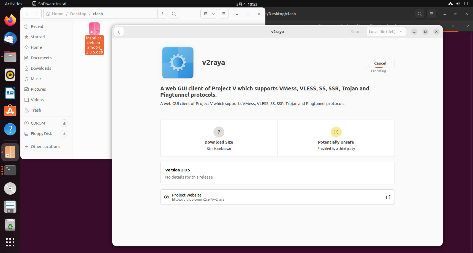Click Desktop breadcrumb in Files path bar

pyautogui.click(x=78, y=14)
